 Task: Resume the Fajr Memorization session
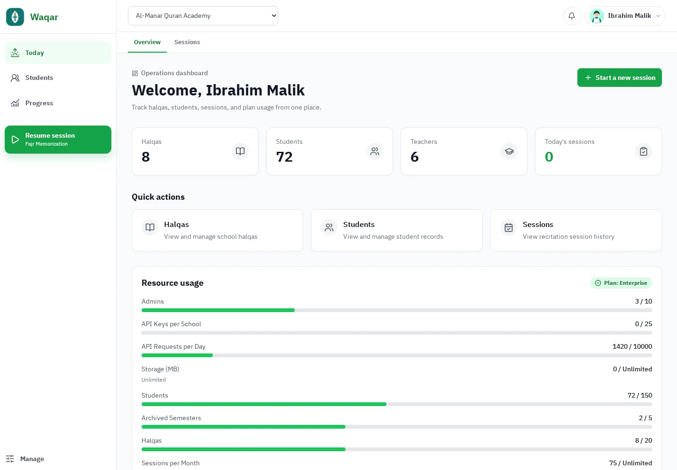coord(58,140)
